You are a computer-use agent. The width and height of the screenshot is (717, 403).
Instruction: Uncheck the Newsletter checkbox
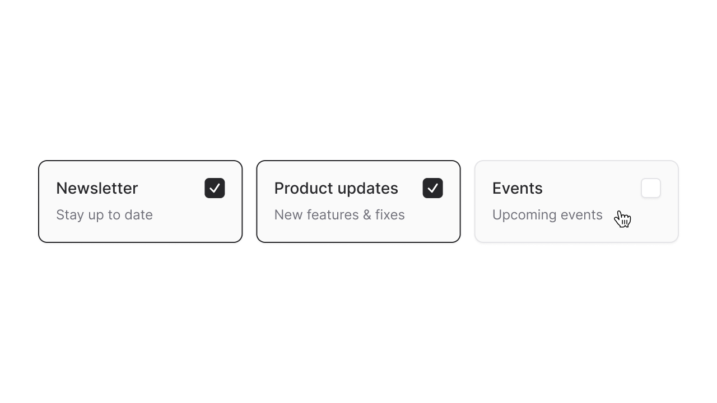(x=215, y=188)
